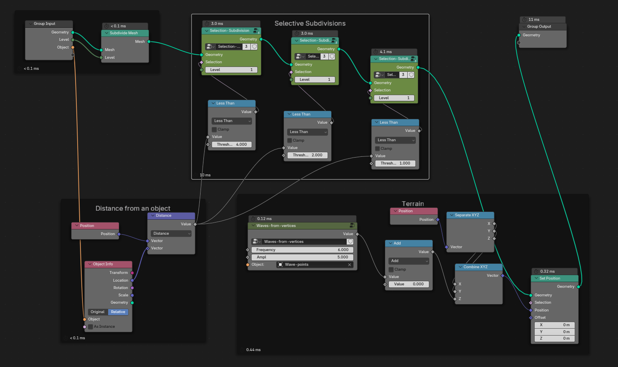
Task: Click the Vector input socket of Separate XYZ
Action: [446, 247]
